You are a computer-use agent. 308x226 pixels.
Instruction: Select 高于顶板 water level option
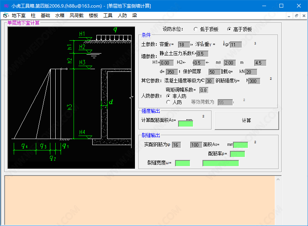coord(239,29)
